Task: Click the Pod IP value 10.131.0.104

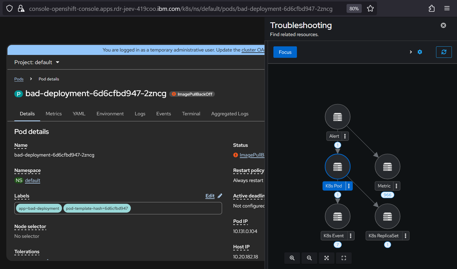Action: click(x=245, y=231)
